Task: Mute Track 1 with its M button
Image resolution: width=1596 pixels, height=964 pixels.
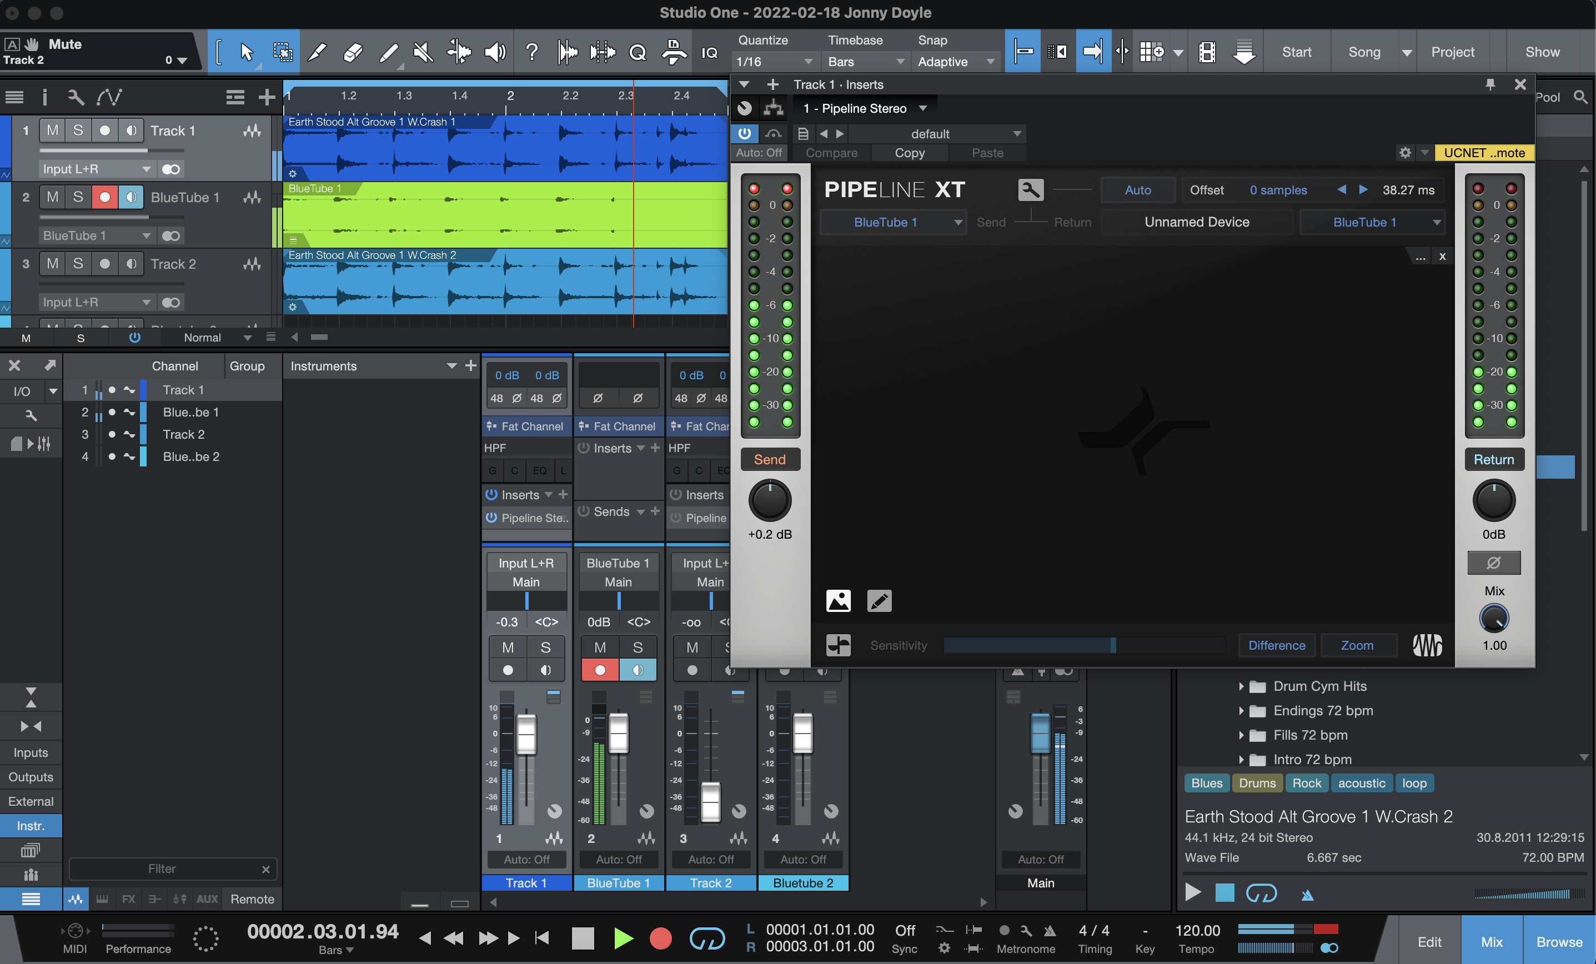Action: tap(52, 130)
